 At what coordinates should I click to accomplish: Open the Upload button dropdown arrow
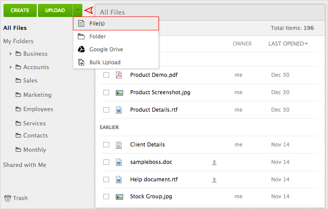(x=77, y=10)
